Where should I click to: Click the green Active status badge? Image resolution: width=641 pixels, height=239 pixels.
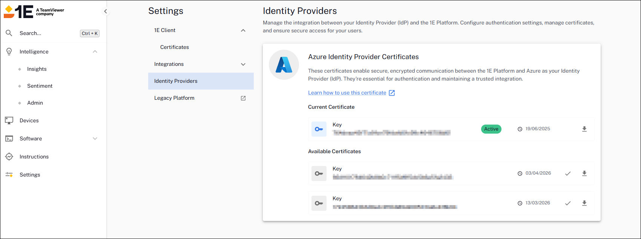pos(491,129)
